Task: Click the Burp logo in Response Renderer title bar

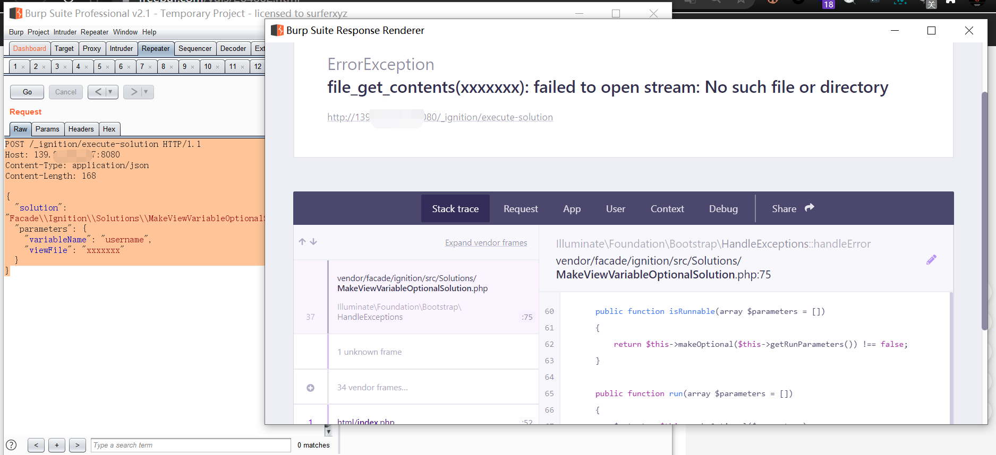Action: [x=277, y=30]
